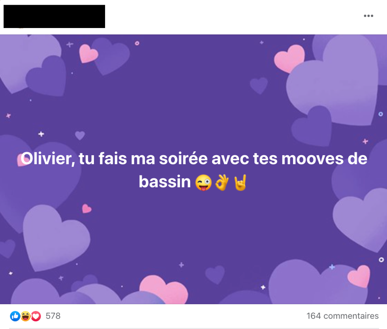Click the pink heart in top-left corner
387x329 pixels.
coord(88,54)
